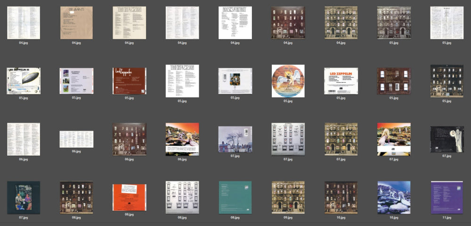This screenshot has width=471, height=226.
Task: Select Houses of the Holy cover with title banner
Action: tap(182, 139)
